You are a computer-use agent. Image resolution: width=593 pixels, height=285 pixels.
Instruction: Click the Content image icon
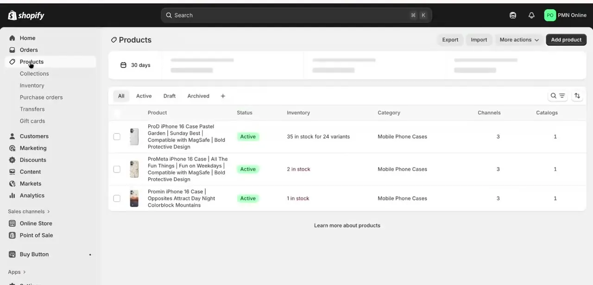13,172
